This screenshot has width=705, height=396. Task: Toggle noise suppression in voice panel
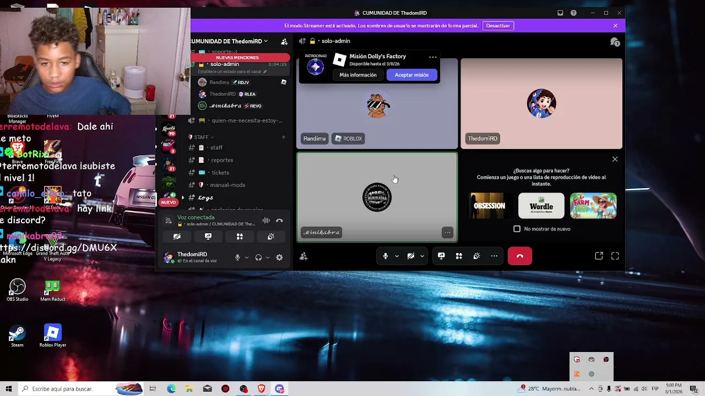[x=266, y=221]
